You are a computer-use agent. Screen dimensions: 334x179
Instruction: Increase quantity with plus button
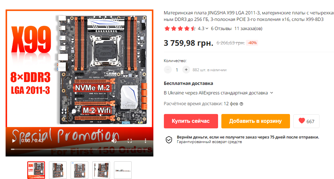186,70
